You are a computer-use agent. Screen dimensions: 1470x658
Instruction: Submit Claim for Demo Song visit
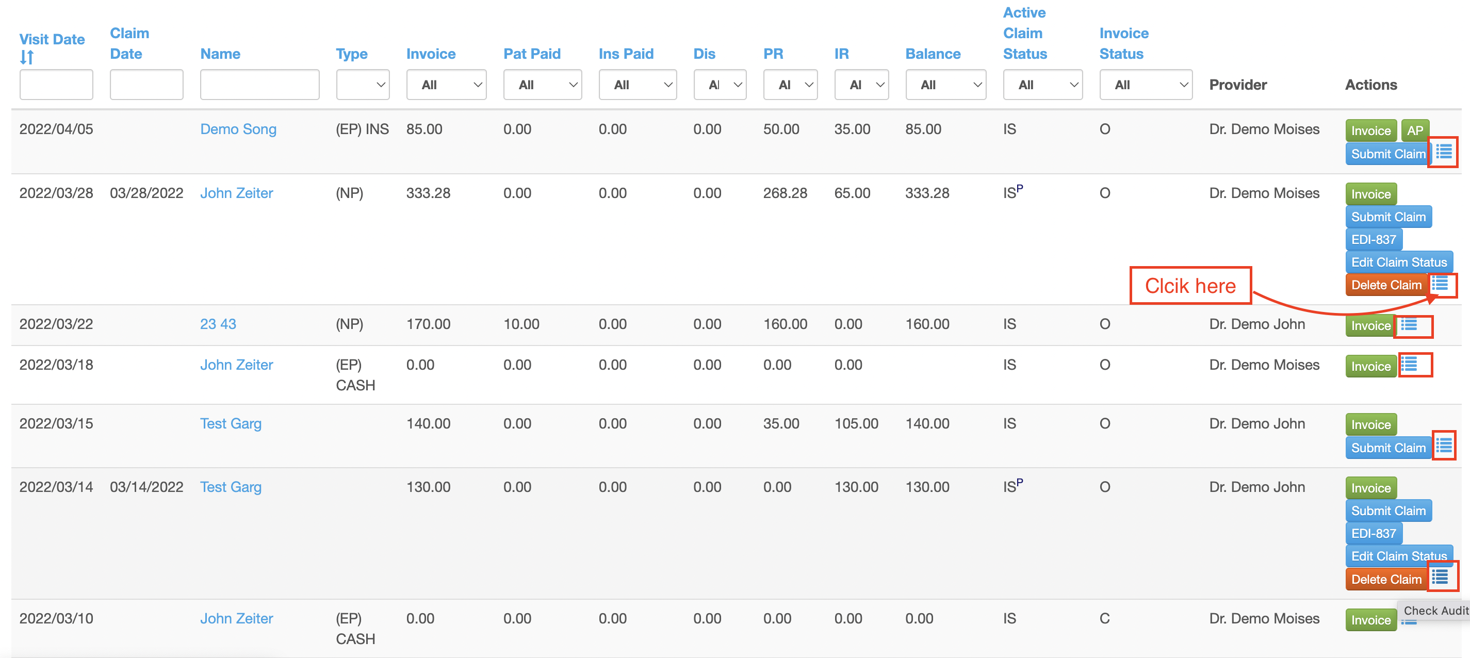(x=1387, y=154)
